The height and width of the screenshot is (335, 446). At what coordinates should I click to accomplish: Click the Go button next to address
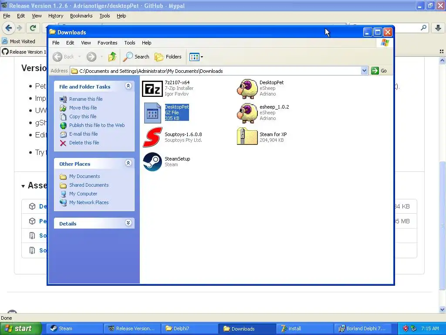point(379,71)
